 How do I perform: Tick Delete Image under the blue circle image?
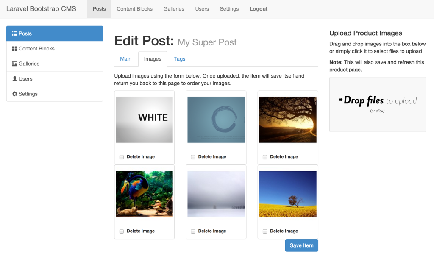(193, 157)
